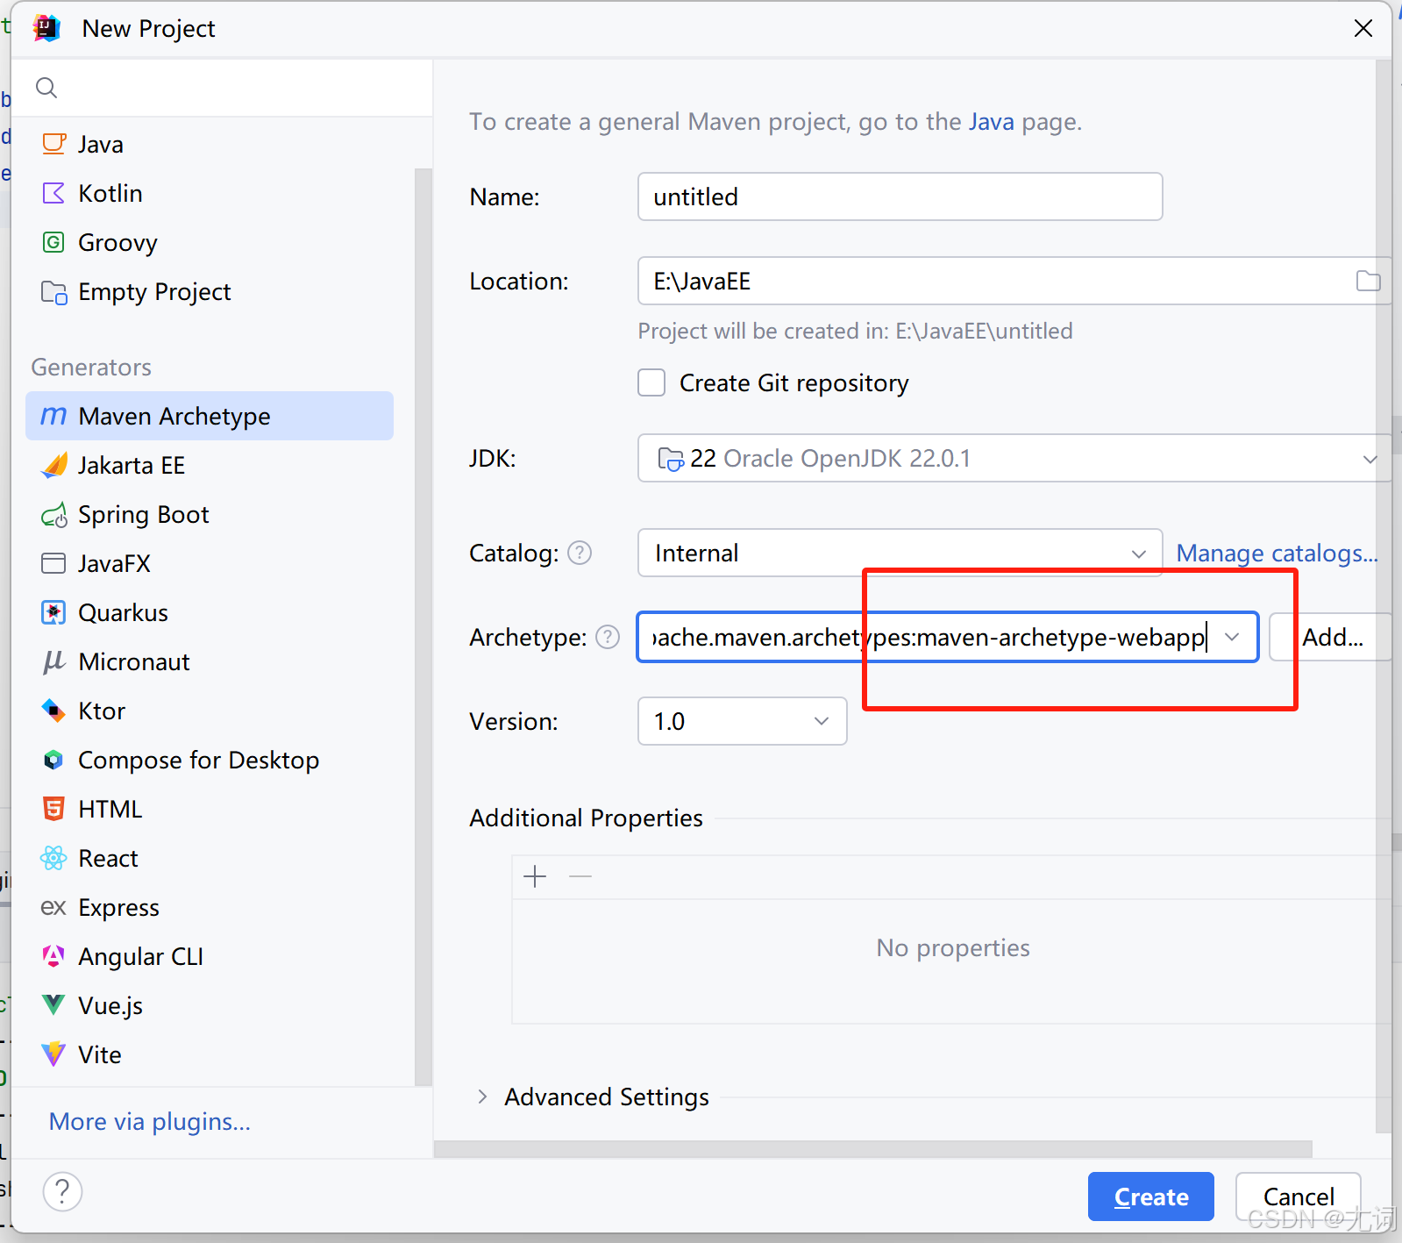
Task: Click the JavaFX list entry
Action: click(x=210, y=563)
